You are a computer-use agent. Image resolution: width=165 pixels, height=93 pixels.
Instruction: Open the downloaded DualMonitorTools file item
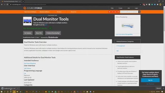(x=9, y=88)
